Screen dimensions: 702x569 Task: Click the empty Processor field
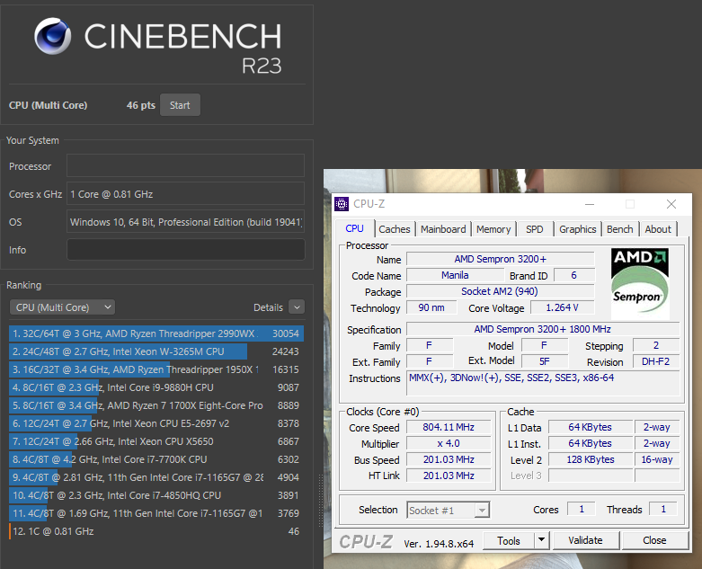185,166
